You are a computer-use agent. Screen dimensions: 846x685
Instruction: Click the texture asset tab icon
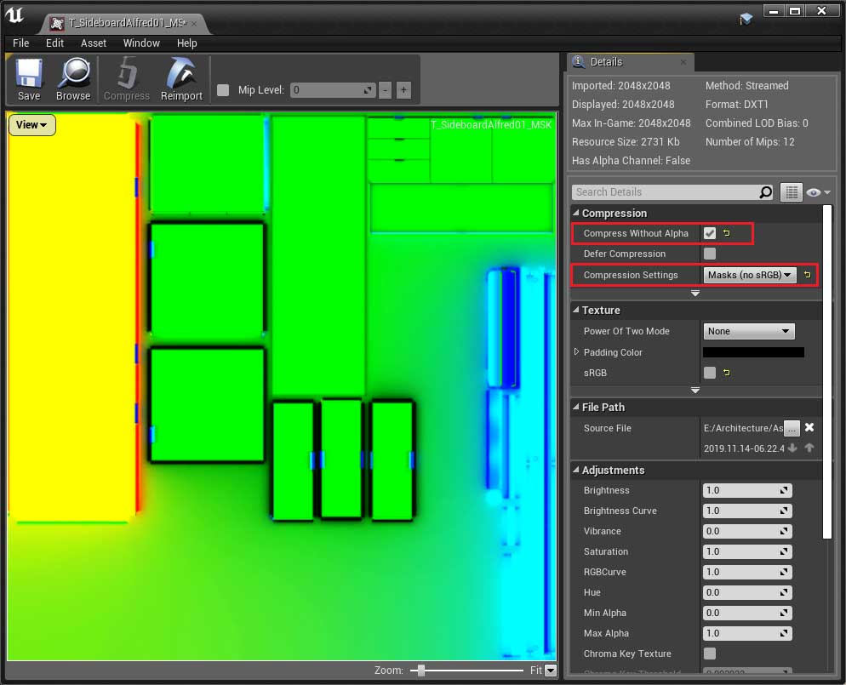click(x=57, y=23)
